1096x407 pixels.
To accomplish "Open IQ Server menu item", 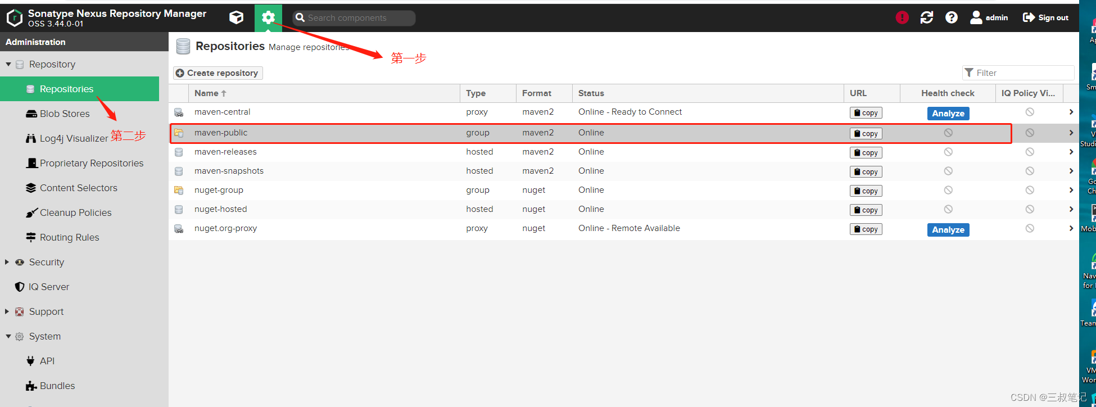I will tap(49, 287).
